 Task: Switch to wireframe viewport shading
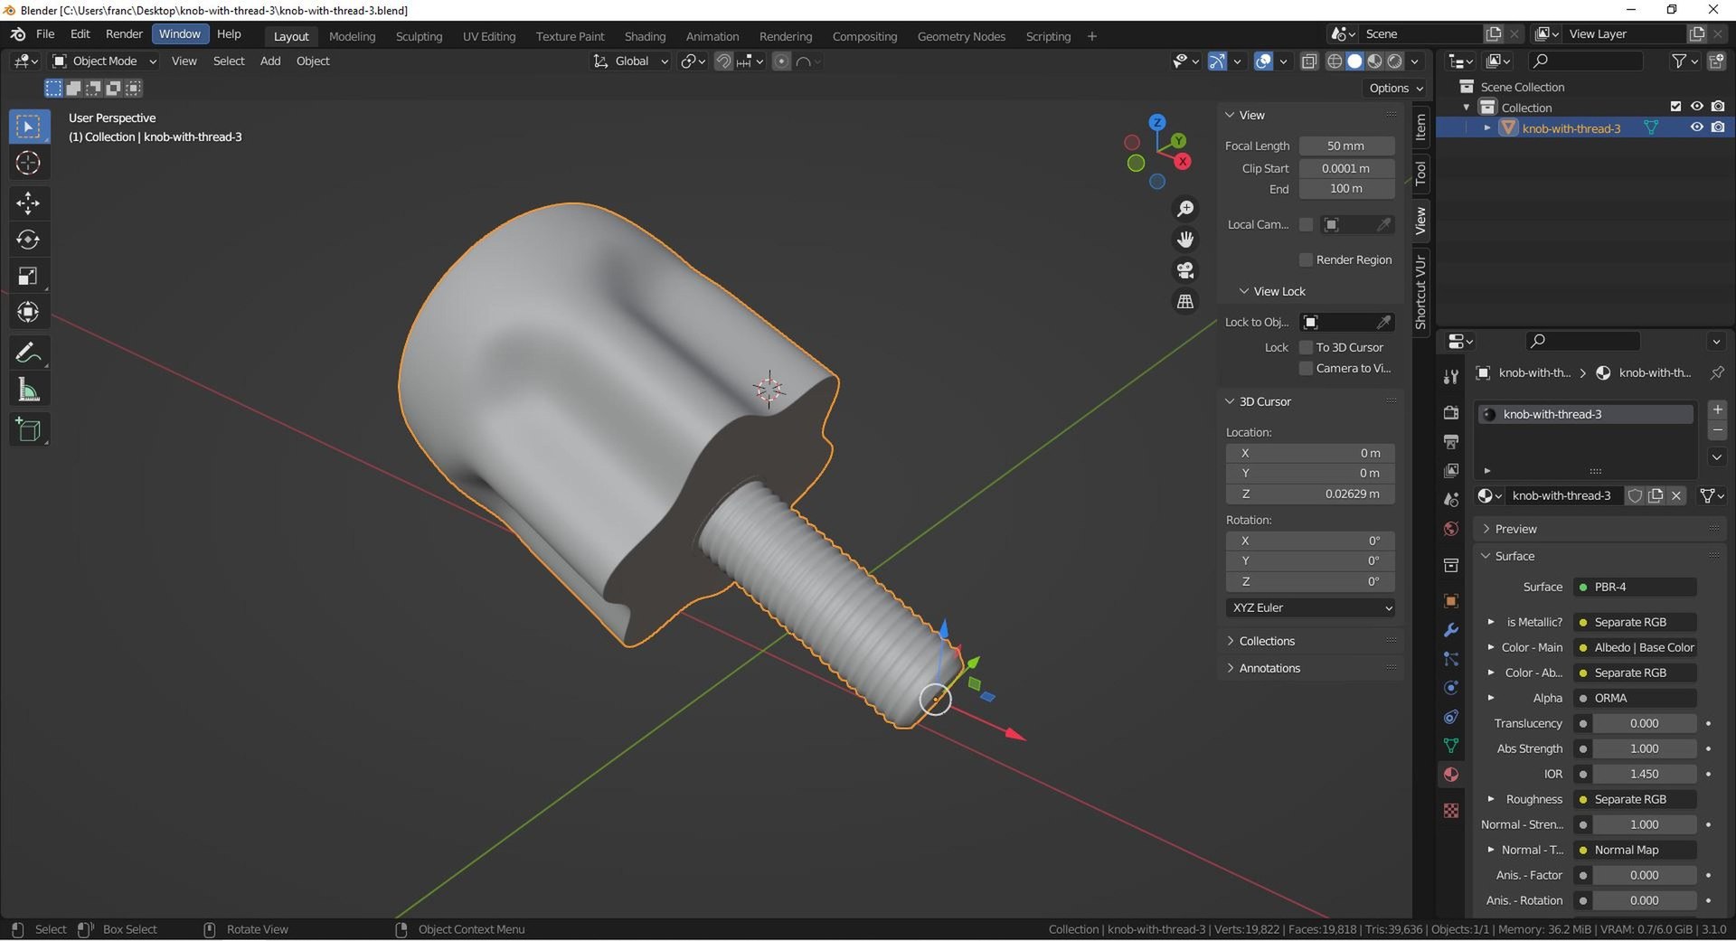(x=1335, y=61)
